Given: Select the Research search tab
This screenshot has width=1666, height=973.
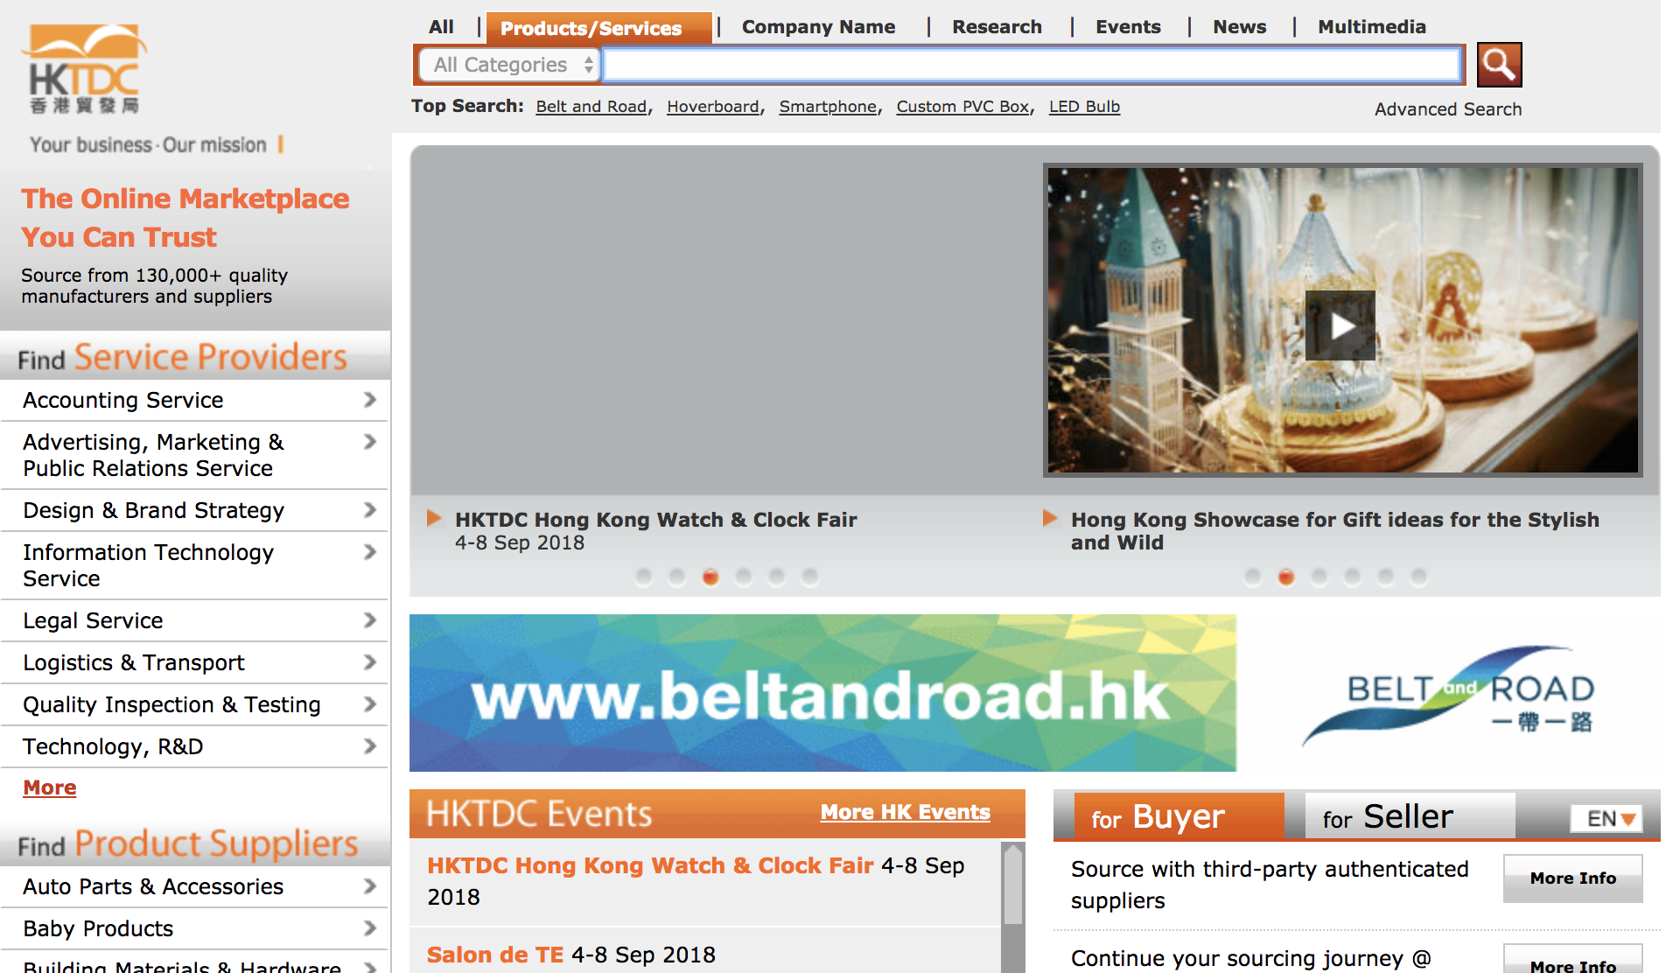Looking at the screenshot, I should click(x=997, y=27).
